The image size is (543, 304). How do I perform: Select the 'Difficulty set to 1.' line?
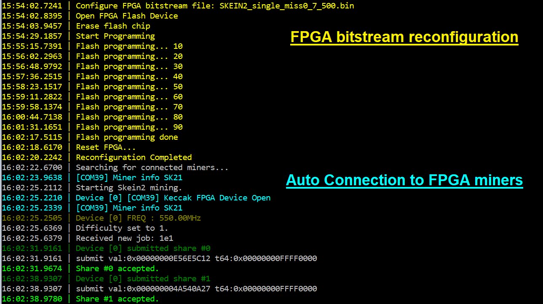point(86,228)
